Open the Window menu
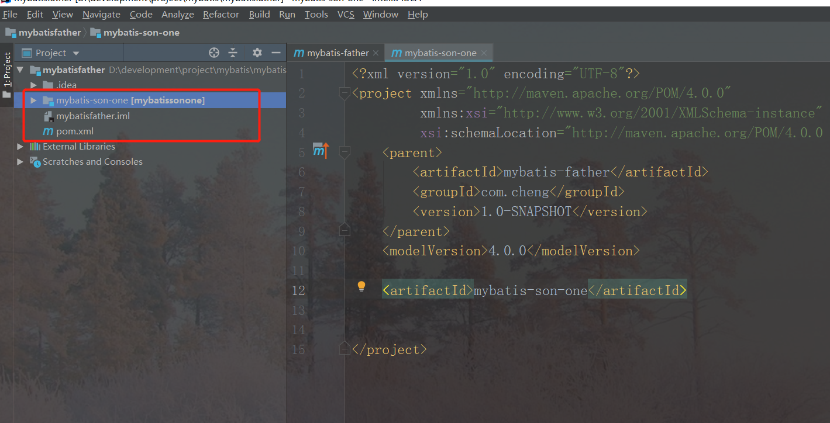Screen dimensions: 830x423 [x=381, y=14]
